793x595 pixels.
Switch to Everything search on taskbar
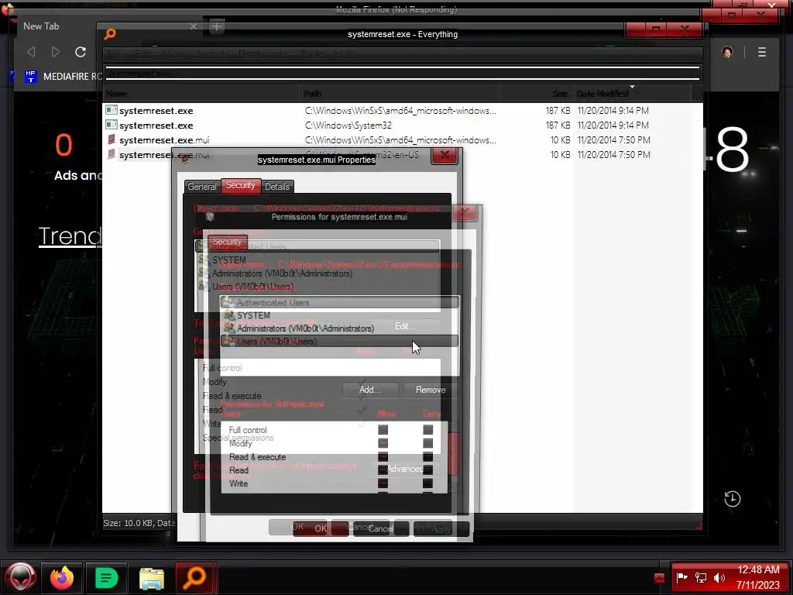tap(195, 577)
